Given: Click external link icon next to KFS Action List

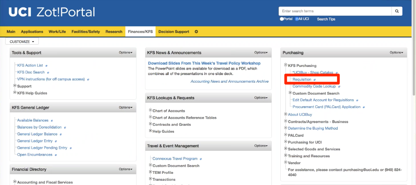Looking at the screenshot, I should click(47, 65).
